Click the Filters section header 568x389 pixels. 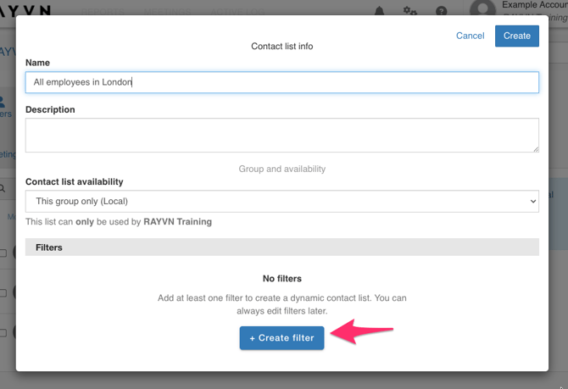281,247
